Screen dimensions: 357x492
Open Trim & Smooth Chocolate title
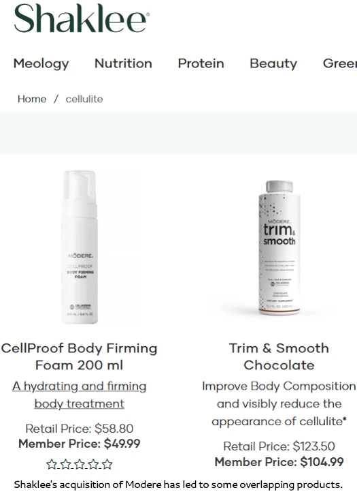[x=279, y=356]
